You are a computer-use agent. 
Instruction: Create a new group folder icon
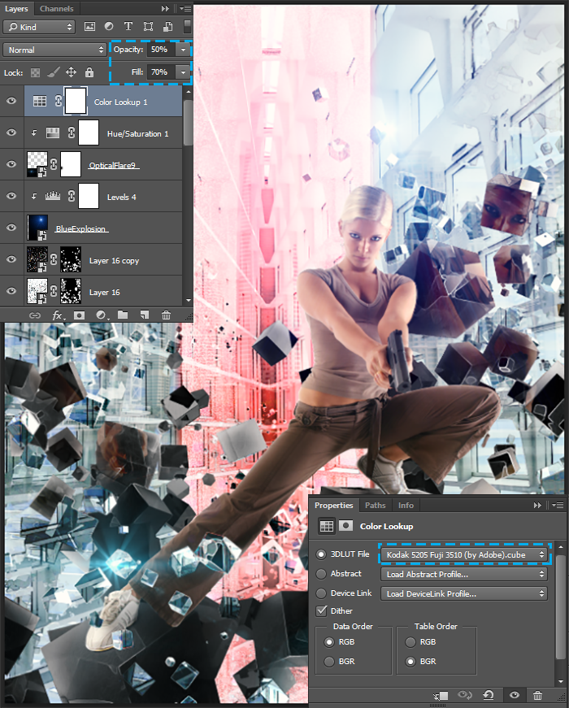[x=123, y=315]
